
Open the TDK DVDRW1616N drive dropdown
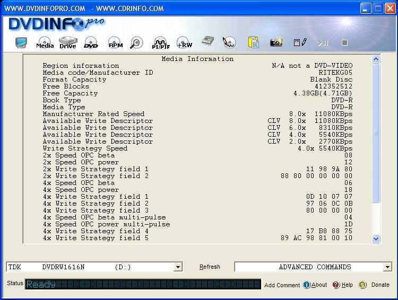coord(178,267)
